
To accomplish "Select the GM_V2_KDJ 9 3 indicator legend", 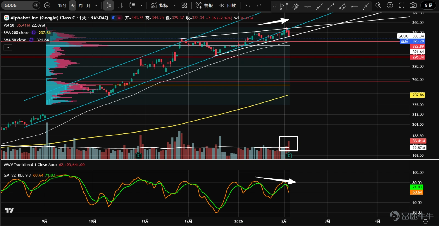I will pos(17,175).
